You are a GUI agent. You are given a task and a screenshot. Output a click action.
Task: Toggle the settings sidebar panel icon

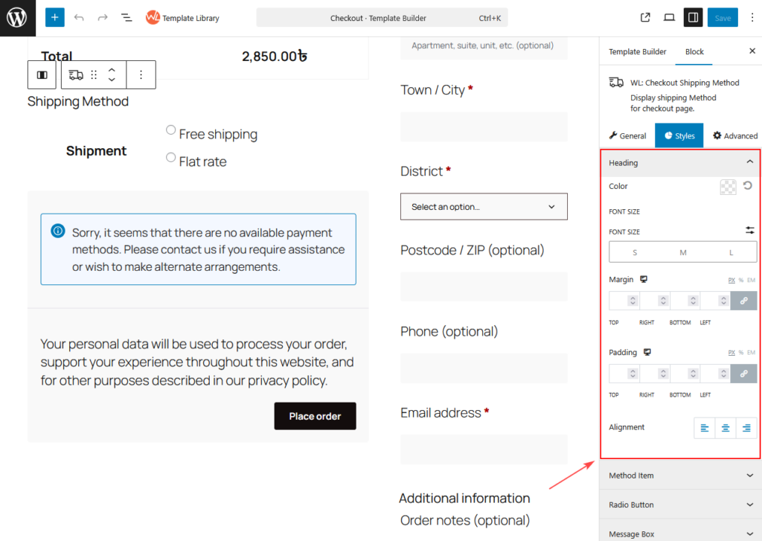[x=693, y=17]
